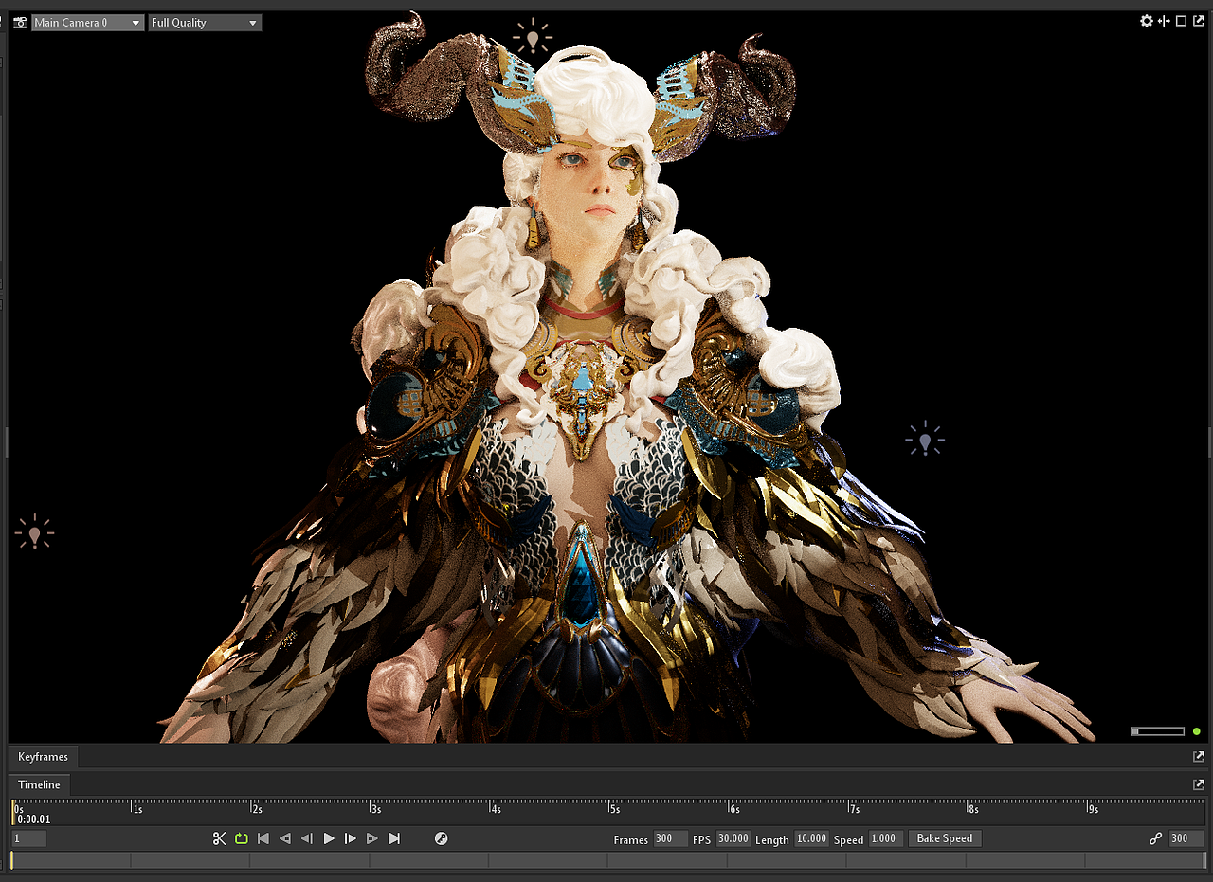Click the round icon right of playback controls
This screenshot has width=1213, height=882.
441,838
